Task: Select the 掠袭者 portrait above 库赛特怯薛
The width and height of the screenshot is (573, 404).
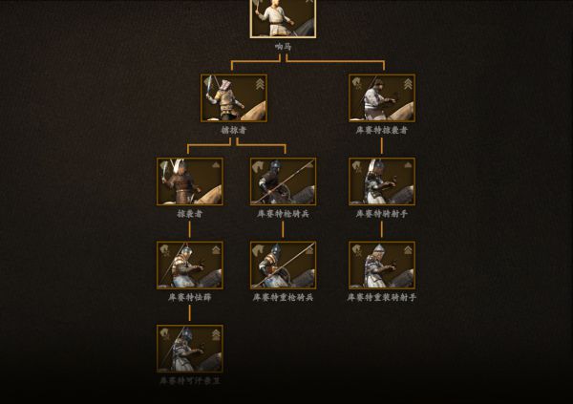Action: point(190,181)
